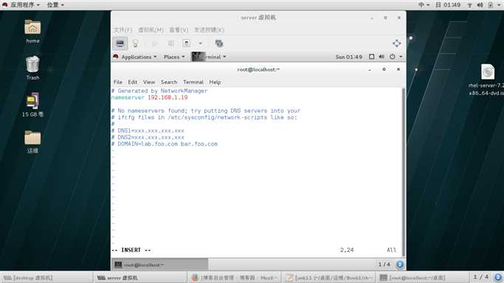504x283 pixels.
Task: Shut down the virtual machine power icon
Action: pyautogui.click(x=187, y=43)
